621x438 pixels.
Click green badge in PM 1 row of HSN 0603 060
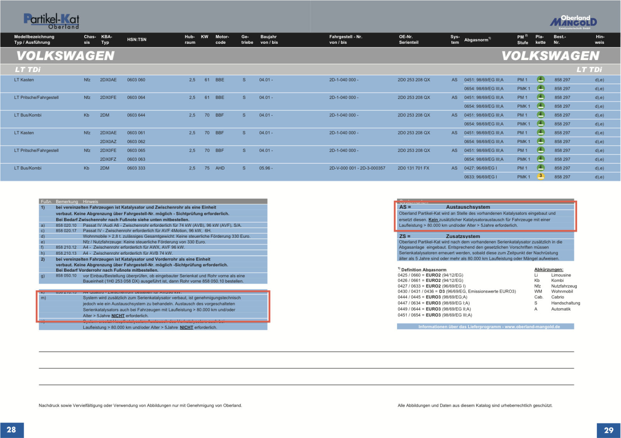540,79
